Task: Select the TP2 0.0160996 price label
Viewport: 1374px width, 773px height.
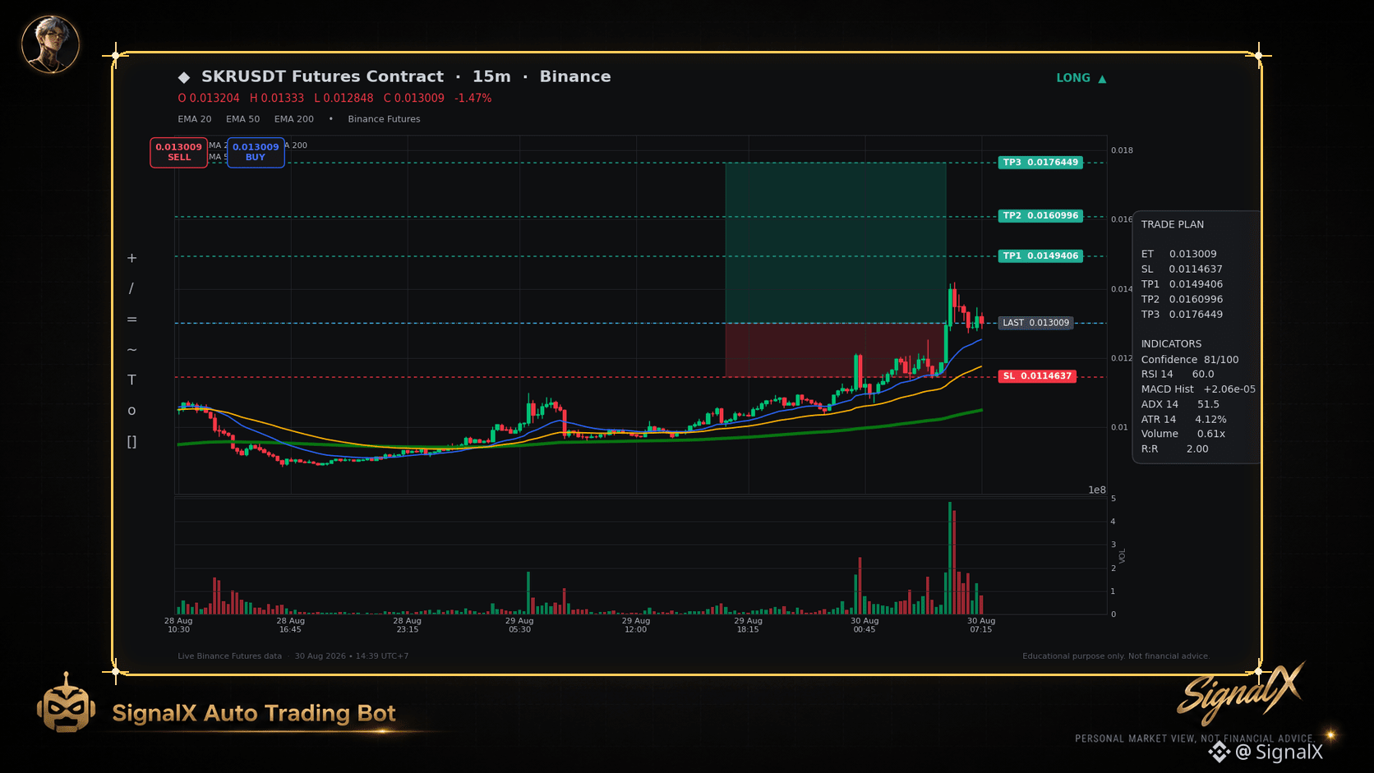Action: coord(1040,216)
